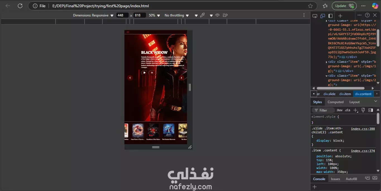
Task: Expand the first div class item node
Action: click(x=326, y=21)
